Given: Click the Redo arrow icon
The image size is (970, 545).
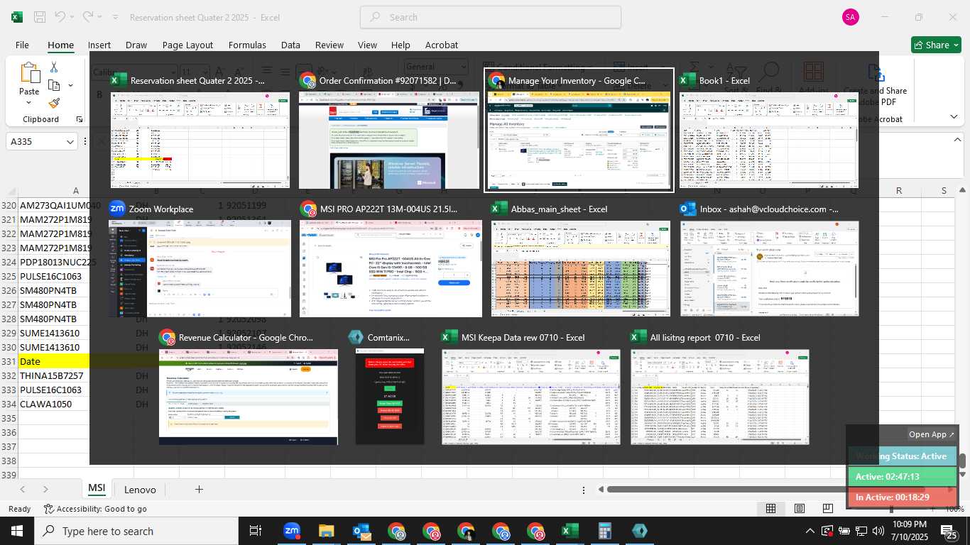Looking at the screenshot, I should tap(87, 17).
